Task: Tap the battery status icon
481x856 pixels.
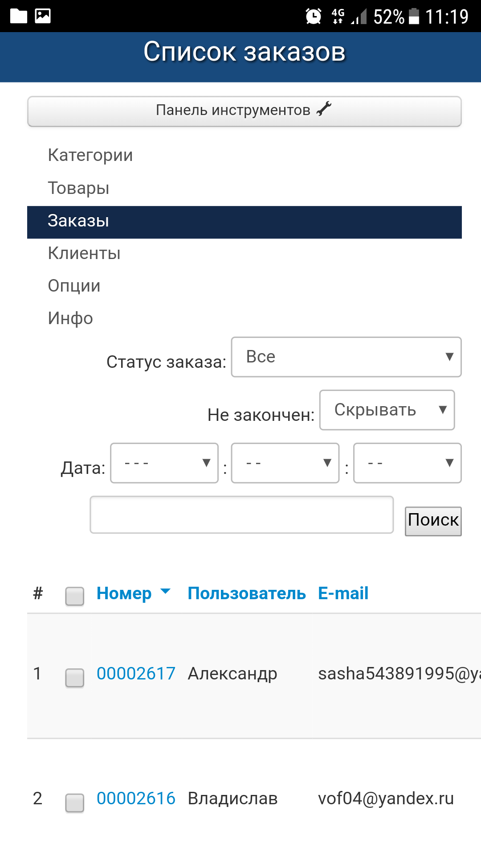Action: pyautogui.click(x=414, y=16)
